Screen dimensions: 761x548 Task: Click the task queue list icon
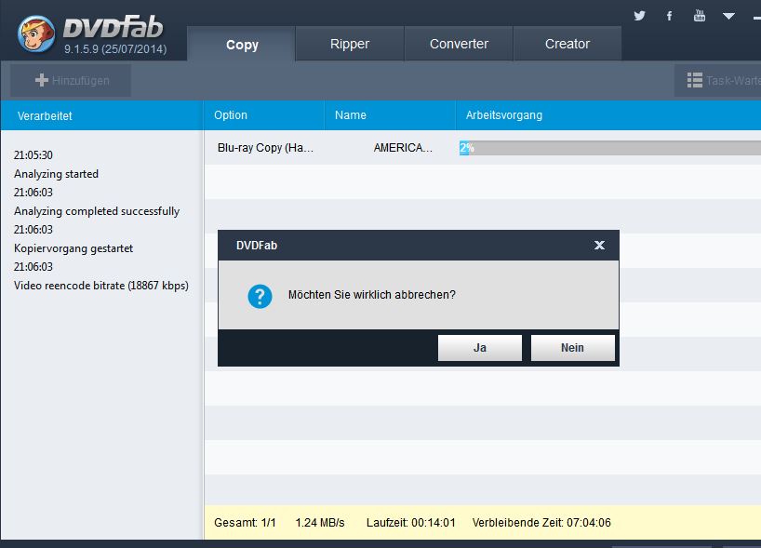click(695, 81)
